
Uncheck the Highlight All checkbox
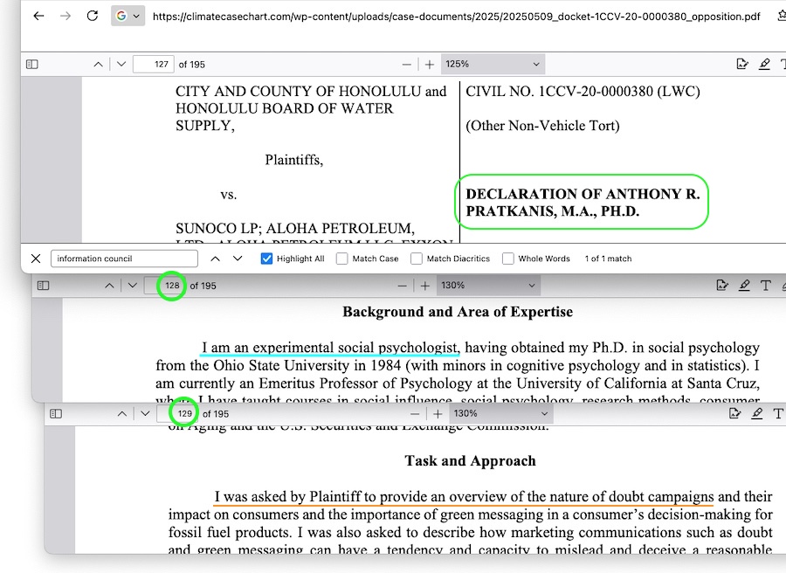point(267,259)
